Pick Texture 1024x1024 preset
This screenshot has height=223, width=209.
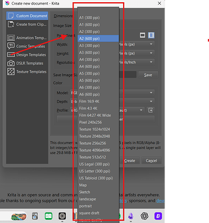tap(98, 129)
